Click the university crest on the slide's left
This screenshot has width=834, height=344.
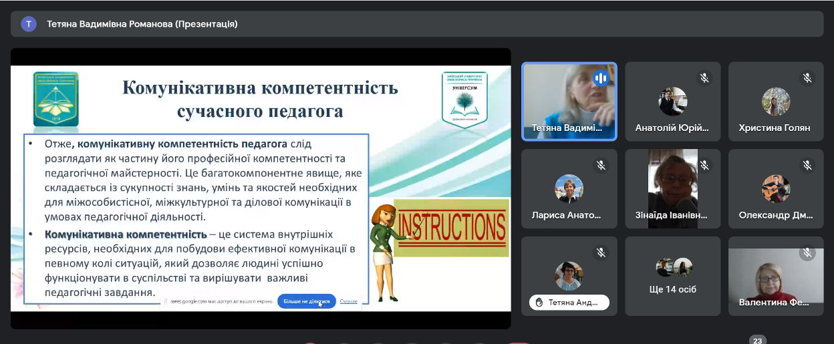point(56,99)
